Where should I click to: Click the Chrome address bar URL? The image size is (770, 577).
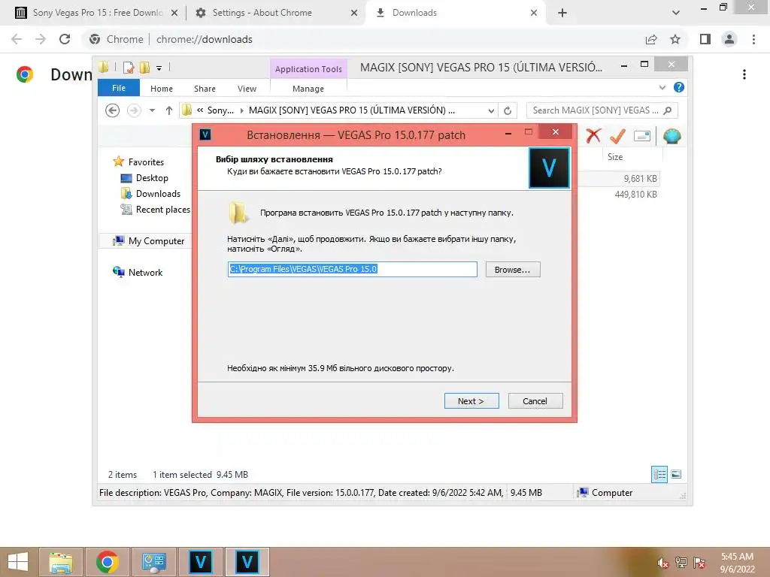[205, 39]
